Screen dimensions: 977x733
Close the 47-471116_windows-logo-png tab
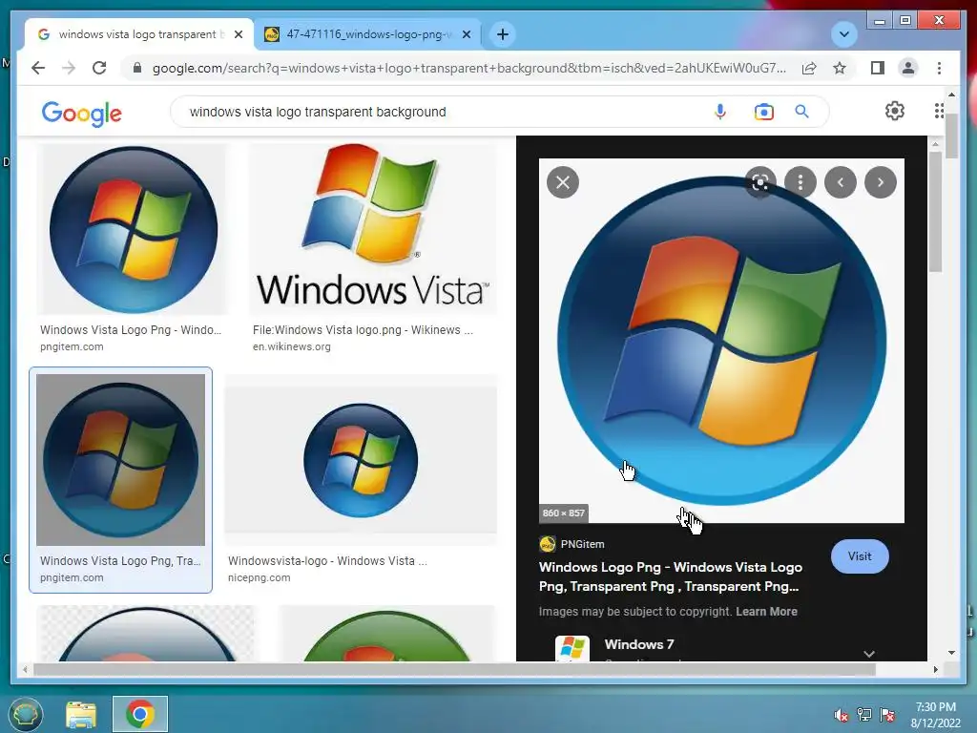466,34
